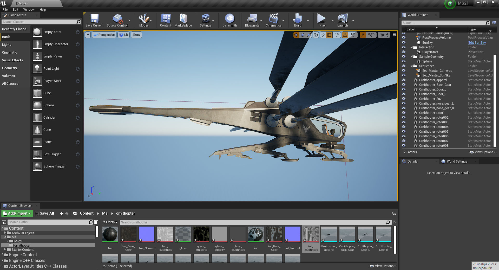Click the Player Start actor icon

click(37, 81)
